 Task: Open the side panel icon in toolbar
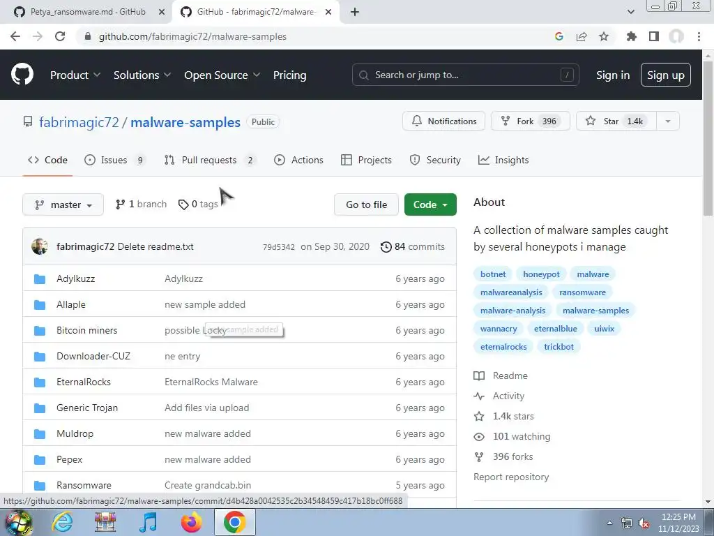coord(654,36)
